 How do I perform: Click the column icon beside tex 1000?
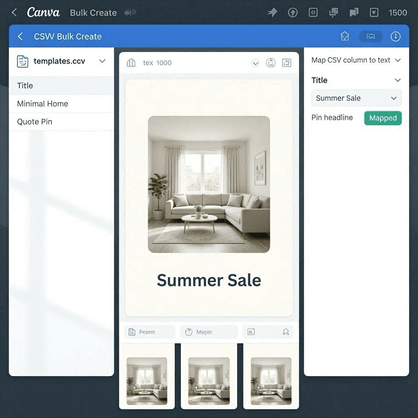131,63
